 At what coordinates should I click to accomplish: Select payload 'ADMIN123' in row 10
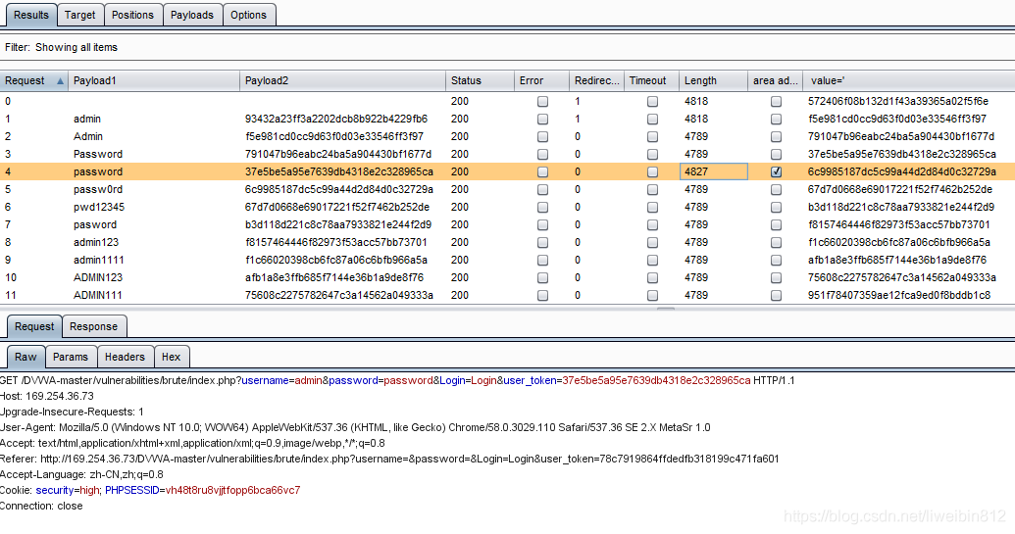tap(98, 277)
